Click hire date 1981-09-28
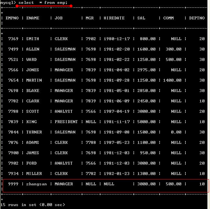Screen dimensions: 210x209 [117, 80]
